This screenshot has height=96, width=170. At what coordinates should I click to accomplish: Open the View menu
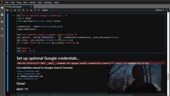19,2
